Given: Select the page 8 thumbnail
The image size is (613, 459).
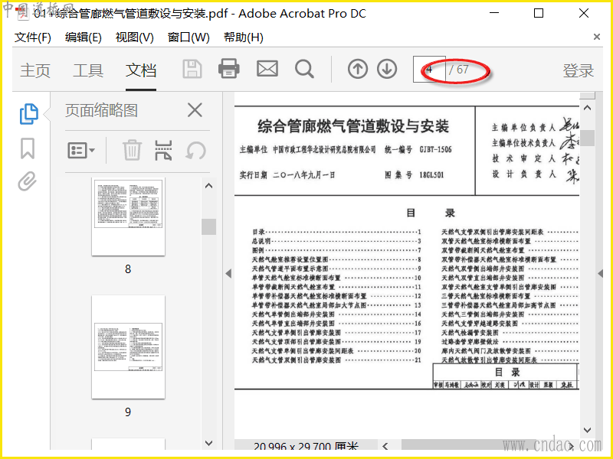Looking at the screenshot, I should 128,216.
